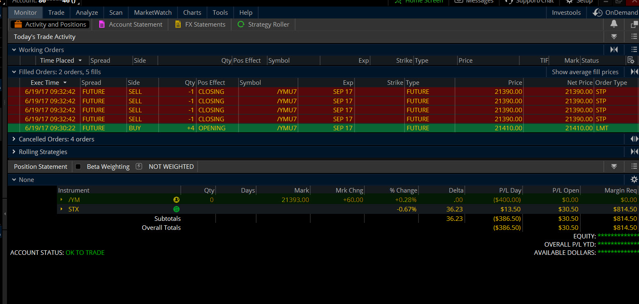The image size is (639, 304).
Task: Click double-chevron icon in Today's Trade Activity bar
Action: pos(614,36)
